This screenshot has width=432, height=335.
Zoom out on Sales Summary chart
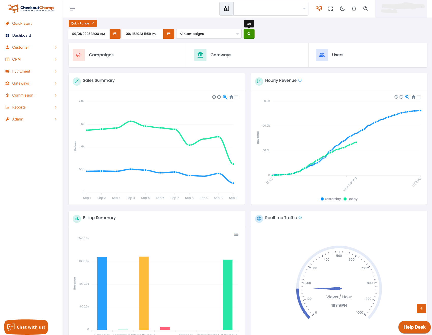click(x=219, y=97)
